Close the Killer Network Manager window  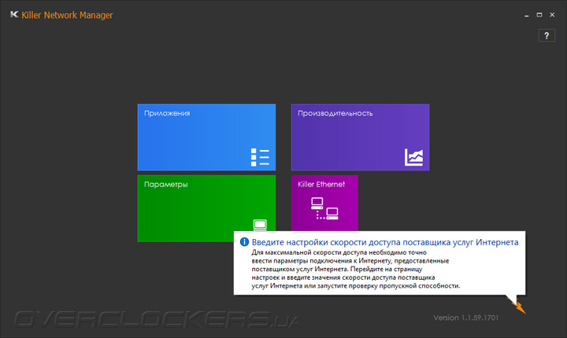coord(552,15)
